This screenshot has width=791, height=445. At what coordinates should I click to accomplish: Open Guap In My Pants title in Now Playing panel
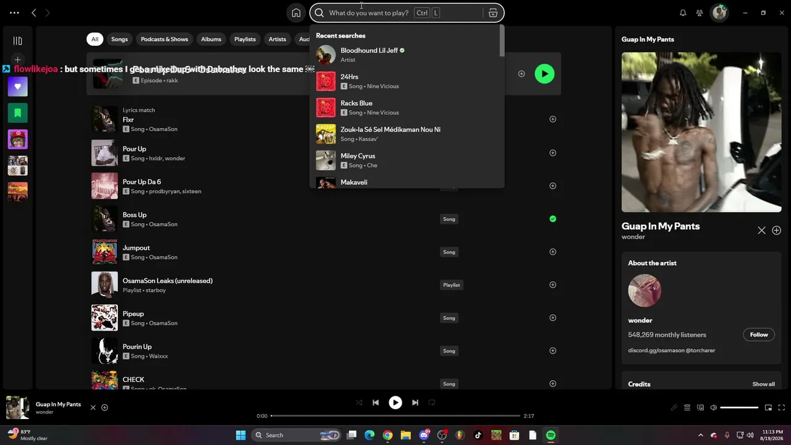(661, 226)
